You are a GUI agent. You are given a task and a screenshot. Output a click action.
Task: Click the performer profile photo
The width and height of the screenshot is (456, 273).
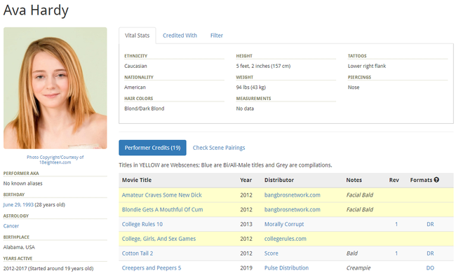point(55,88)
